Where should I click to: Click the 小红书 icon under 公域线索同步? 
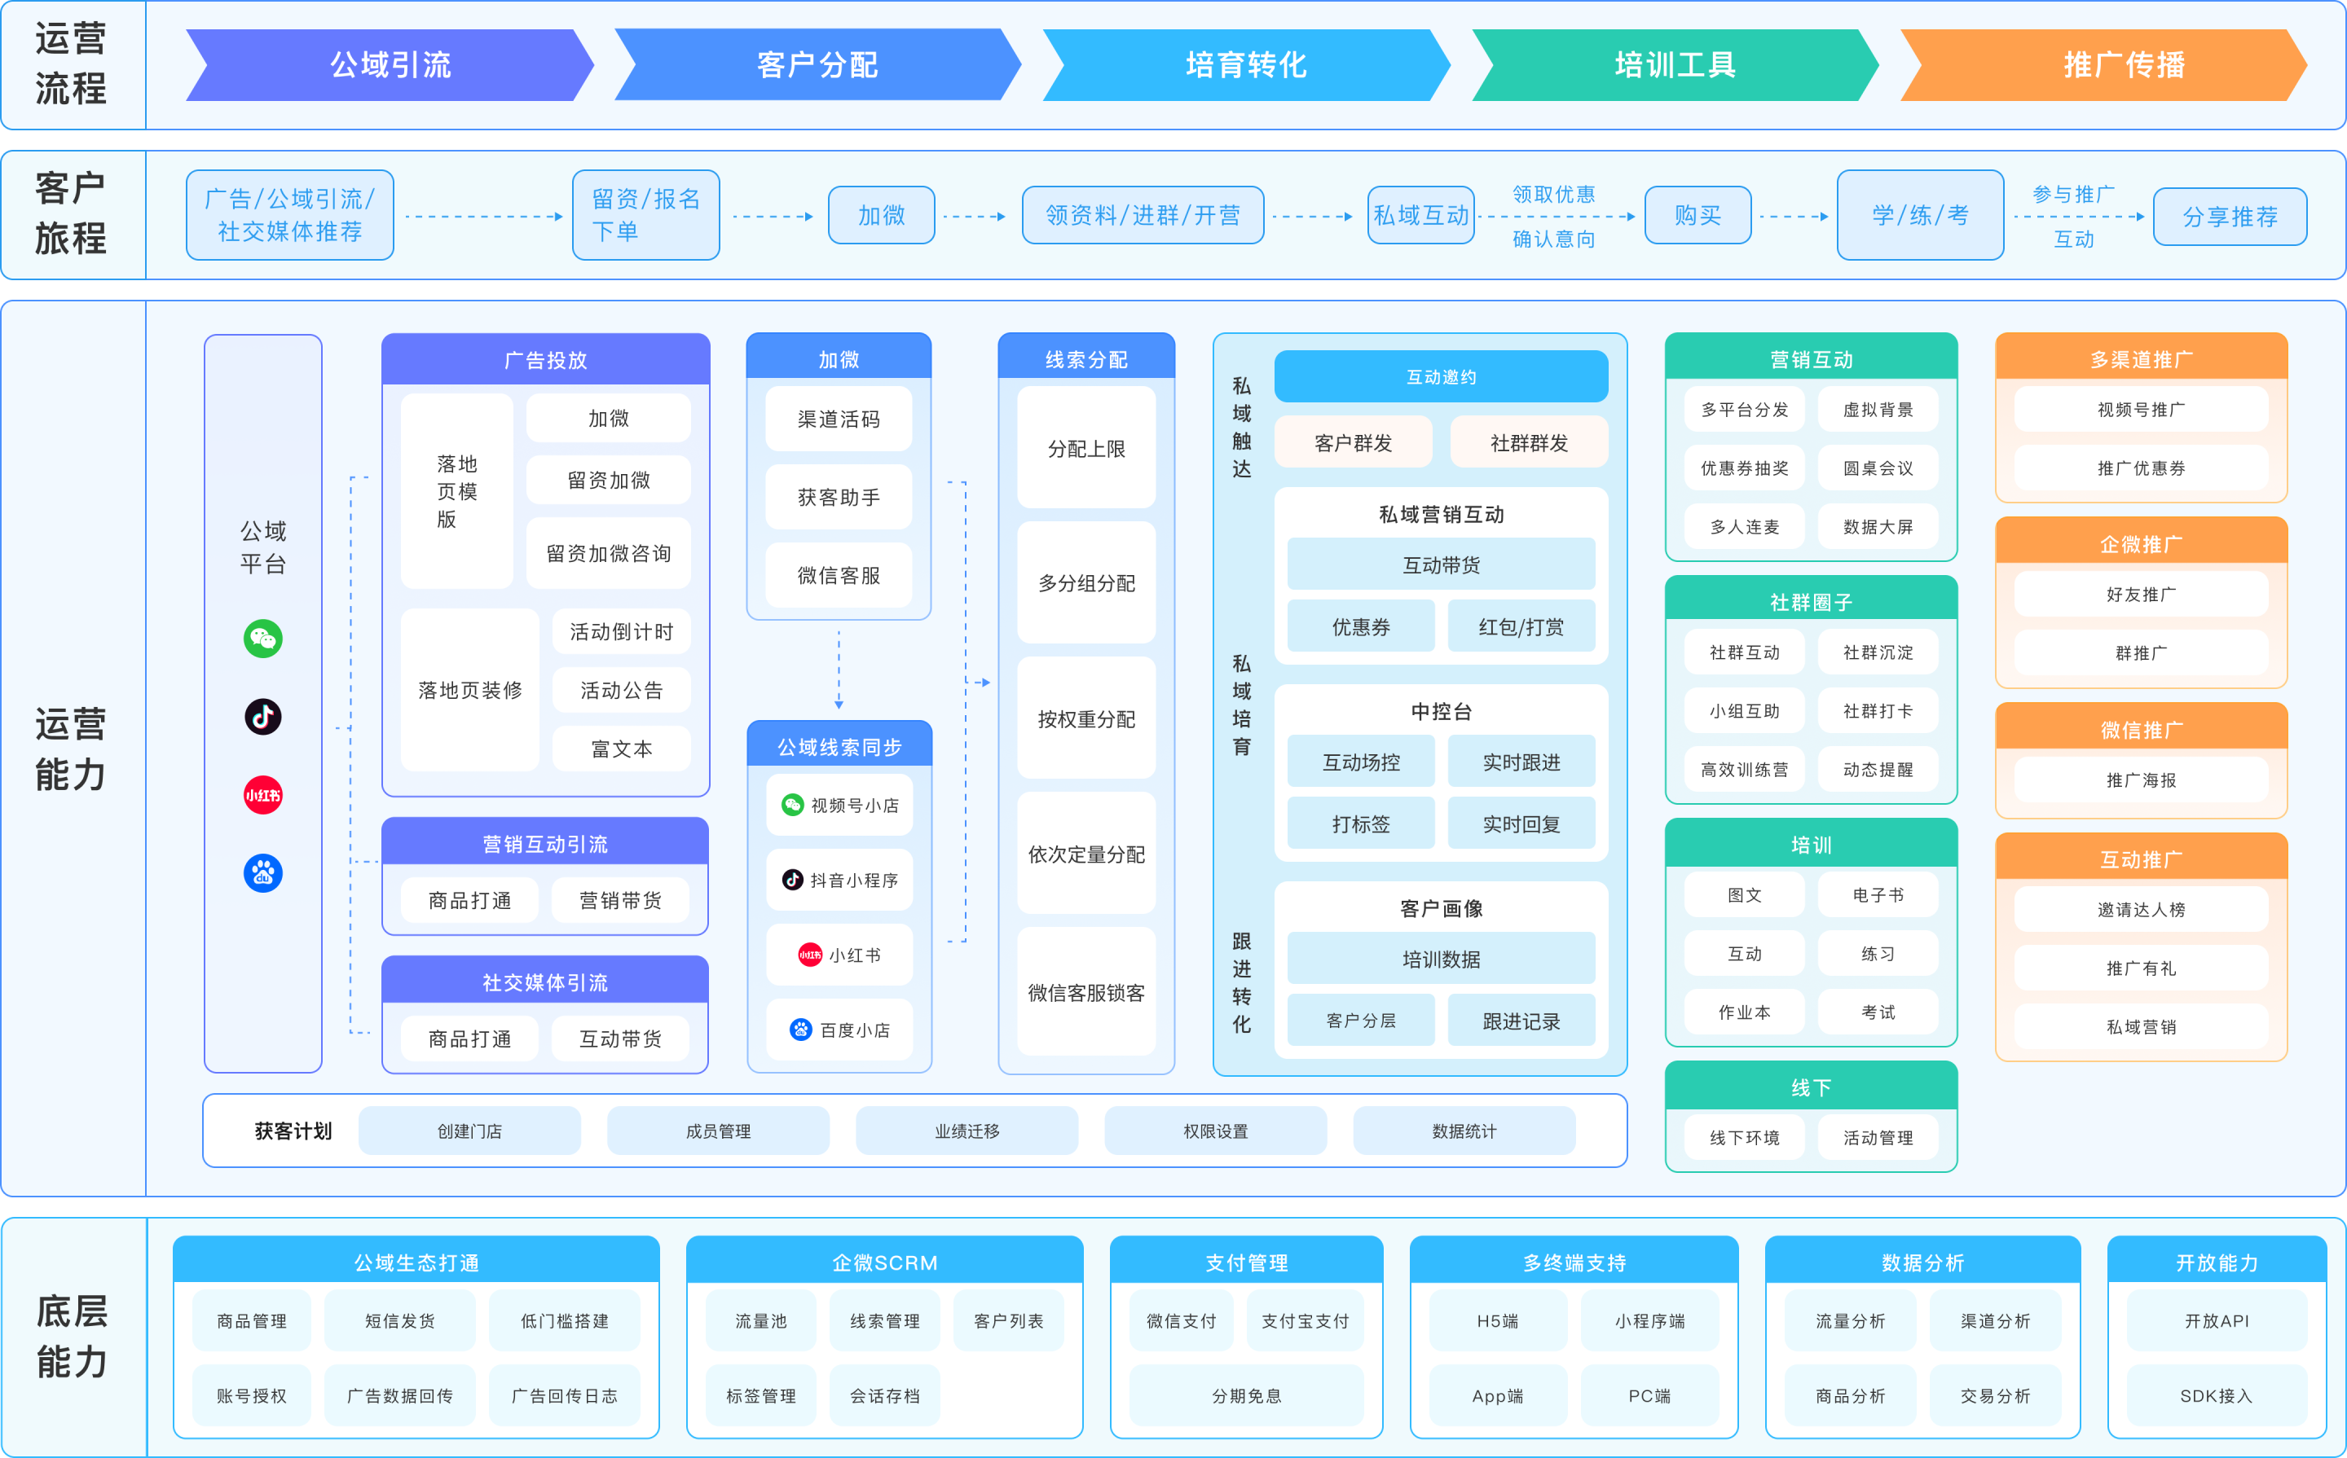[810, 955]
